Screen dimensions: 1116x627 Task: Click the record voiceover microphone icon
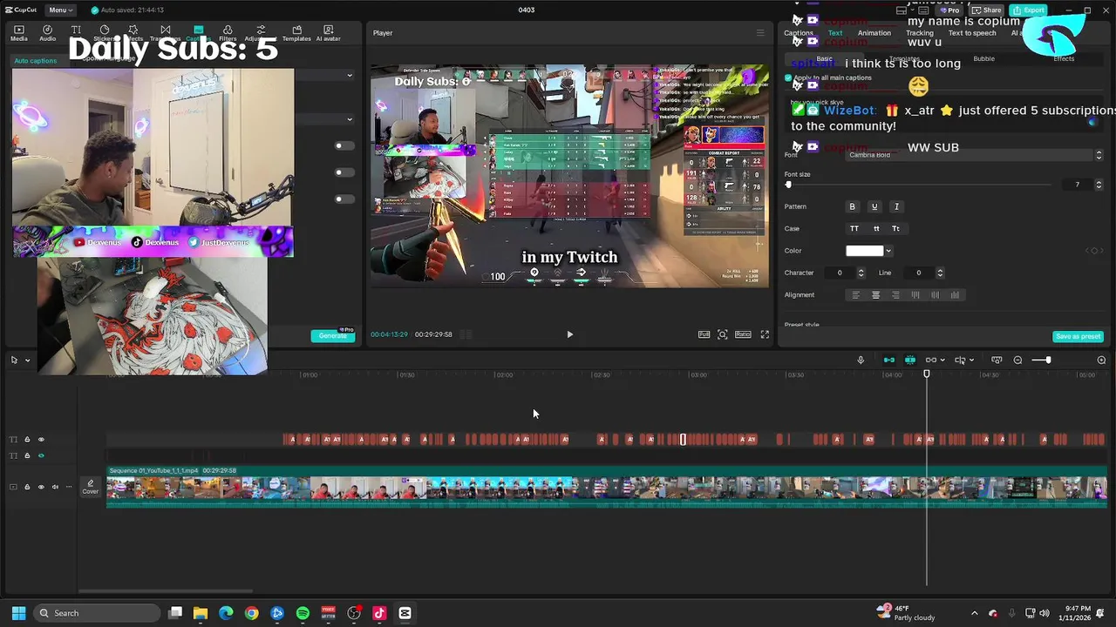coord(861,360)
